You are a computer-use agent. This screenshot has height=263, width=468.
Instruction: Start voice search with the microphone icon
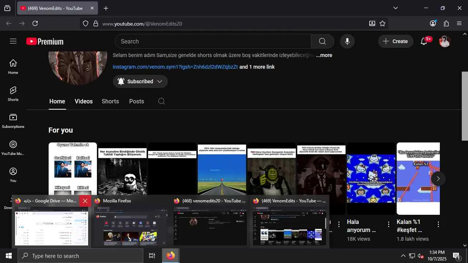click(347, 41)
